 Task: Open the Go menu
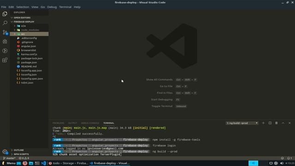click(43, 7)
